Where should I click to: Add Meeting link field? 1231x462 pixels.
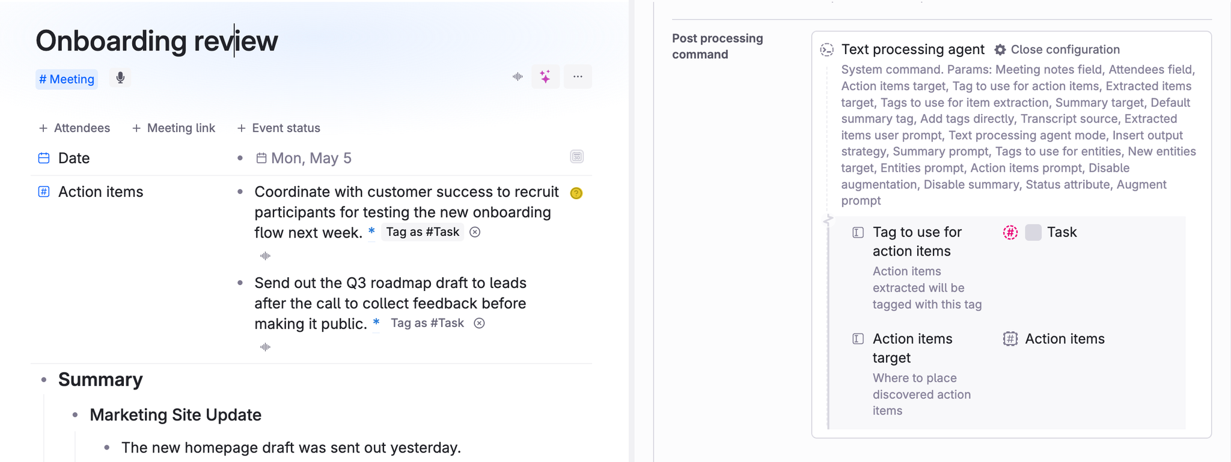[x=174, y=128]
